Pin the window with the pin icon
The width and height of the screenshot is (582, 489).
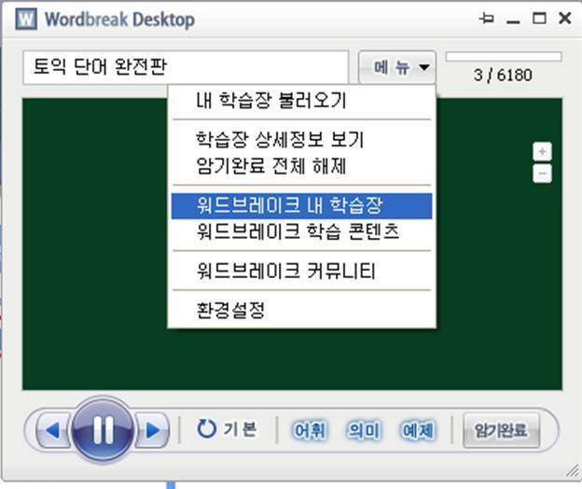click(486, 18)
